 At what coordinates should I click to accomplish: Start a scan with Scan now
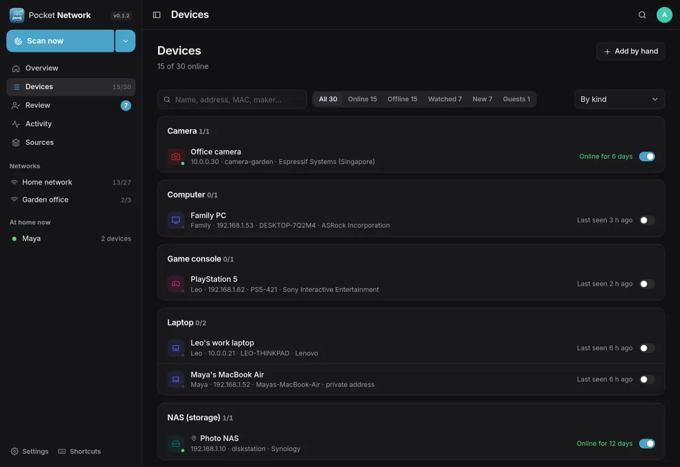[61, 41]
